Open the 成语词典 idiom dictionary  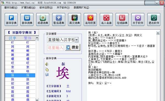[43, 19]
